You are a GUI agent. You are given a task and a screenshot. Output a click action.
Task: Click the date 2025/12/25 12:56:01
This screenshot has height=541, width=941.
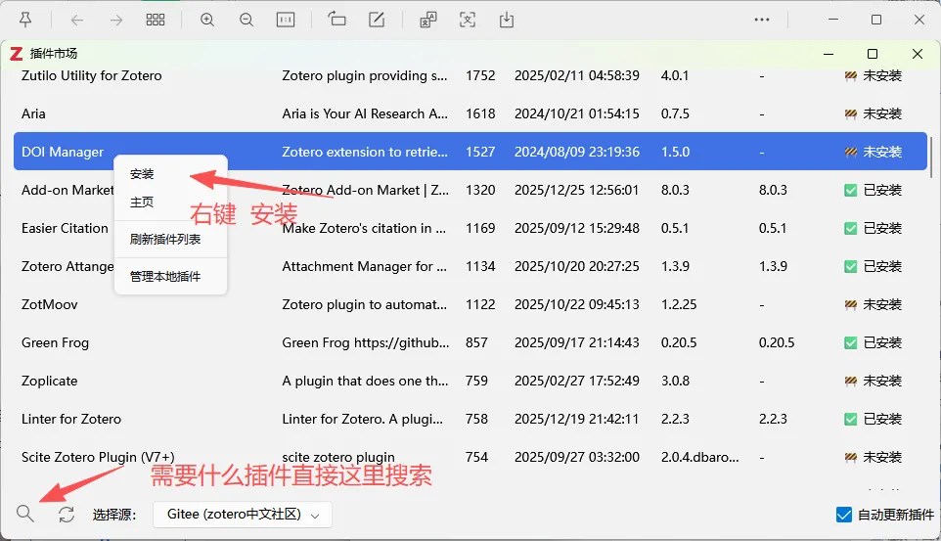[x=577, y=191]
